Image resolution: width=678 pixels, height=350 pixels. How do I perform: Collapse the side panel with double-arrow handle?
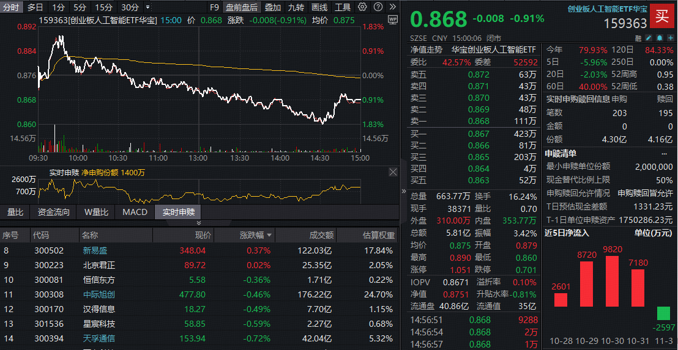(403, 191)
